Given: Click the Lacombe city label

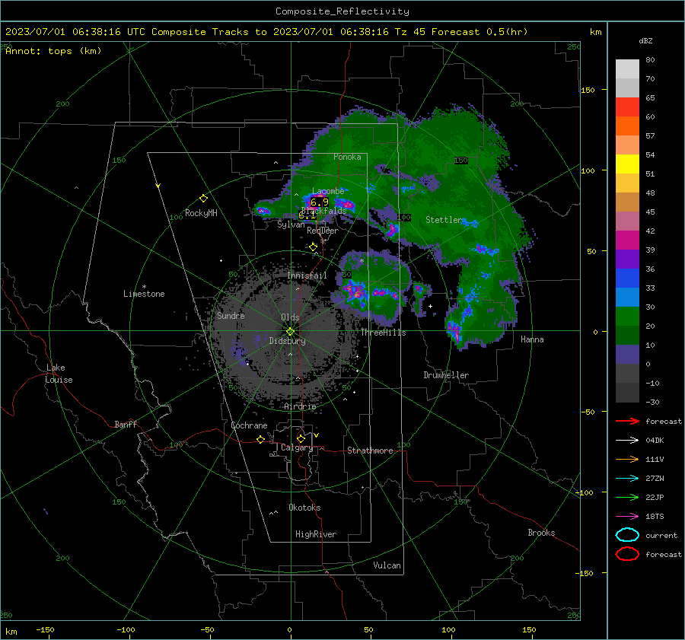Looking at the screenshot, I should (x=328, y=191).
